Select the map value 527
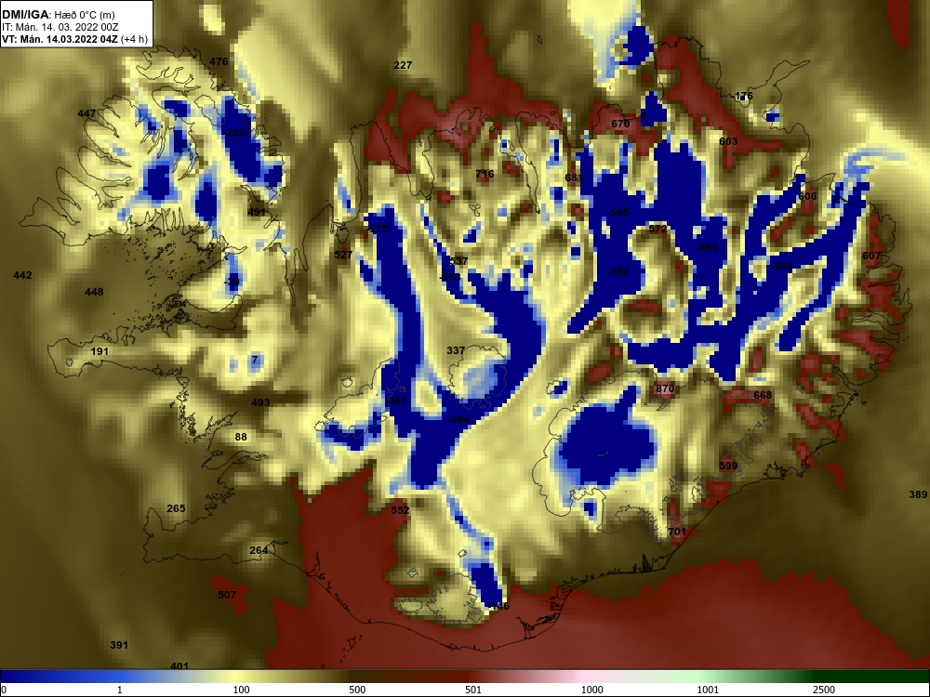The image size is (930, 697). (x=343, y=255)
